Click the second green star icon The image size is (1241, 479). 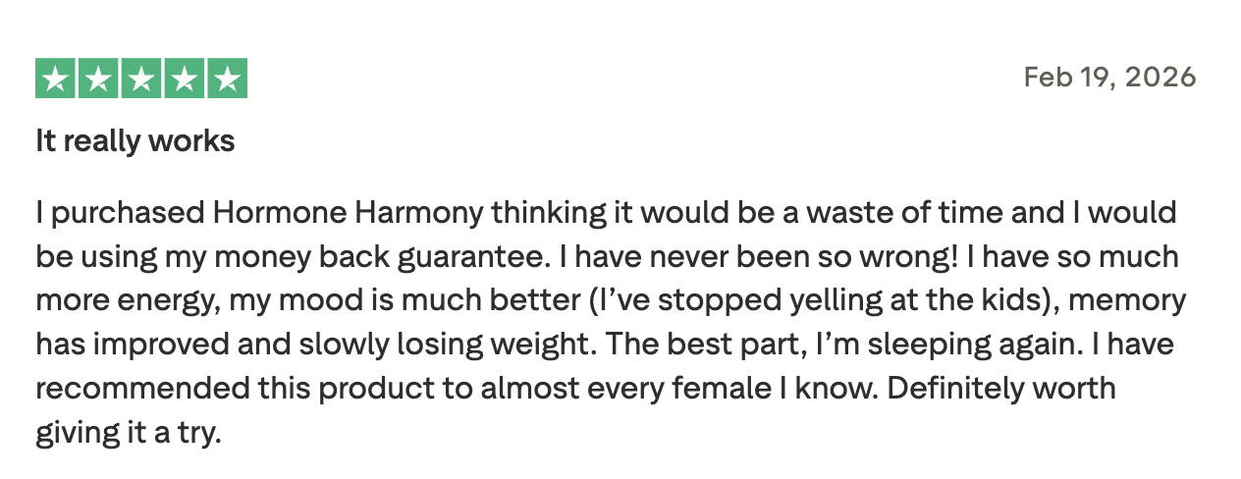(x=99, y=80)
